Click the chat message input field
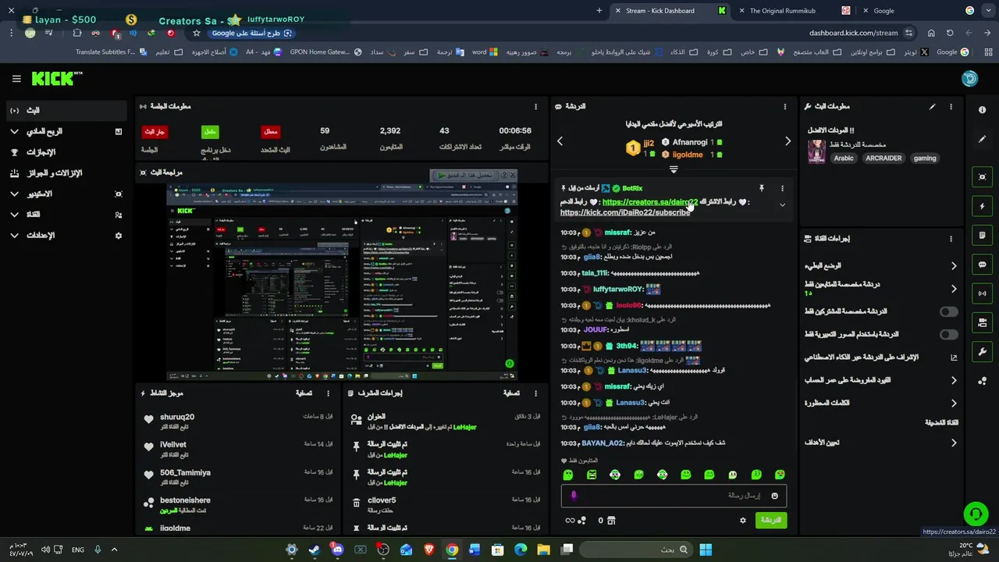 pyautogui.click(x=674, y=496)
